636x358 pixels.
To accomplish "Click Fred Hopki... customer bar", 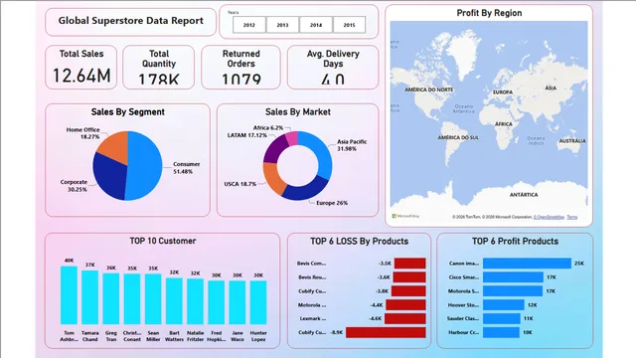I will point(217,302).
